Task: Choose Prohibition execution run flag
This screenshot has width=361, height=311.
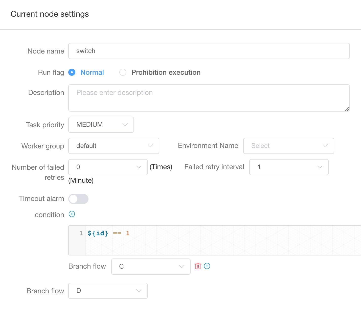Action: pos(123,72)
